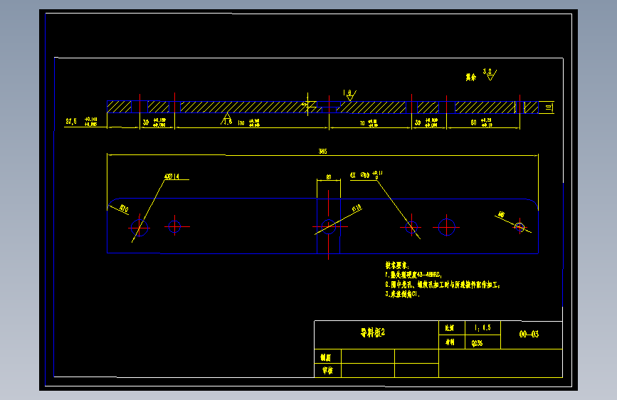This screenshot has height=400, width=617.
Task: Click technical note 3 about chamfer C1
Action: [x=403, y=294]
